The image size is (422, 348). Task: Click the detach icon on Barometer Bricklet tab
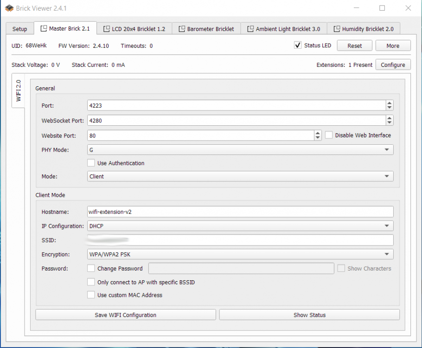[x=182, y=29]
